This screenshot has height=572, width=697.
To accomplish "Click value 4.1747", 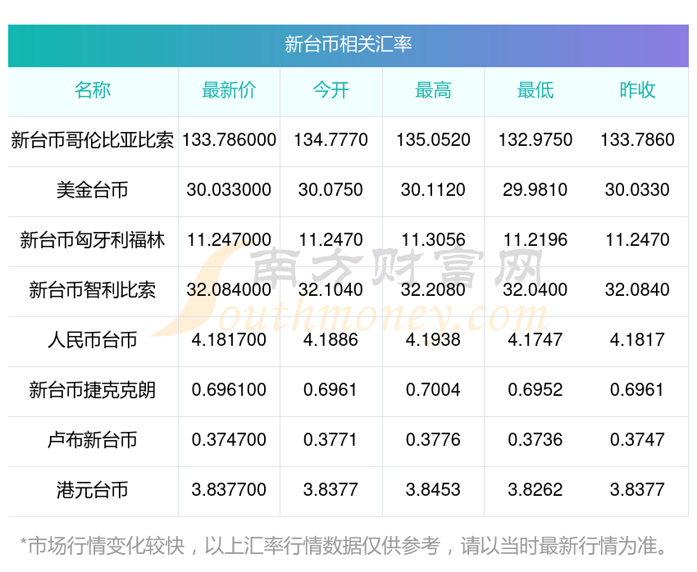I will (535, 340).
